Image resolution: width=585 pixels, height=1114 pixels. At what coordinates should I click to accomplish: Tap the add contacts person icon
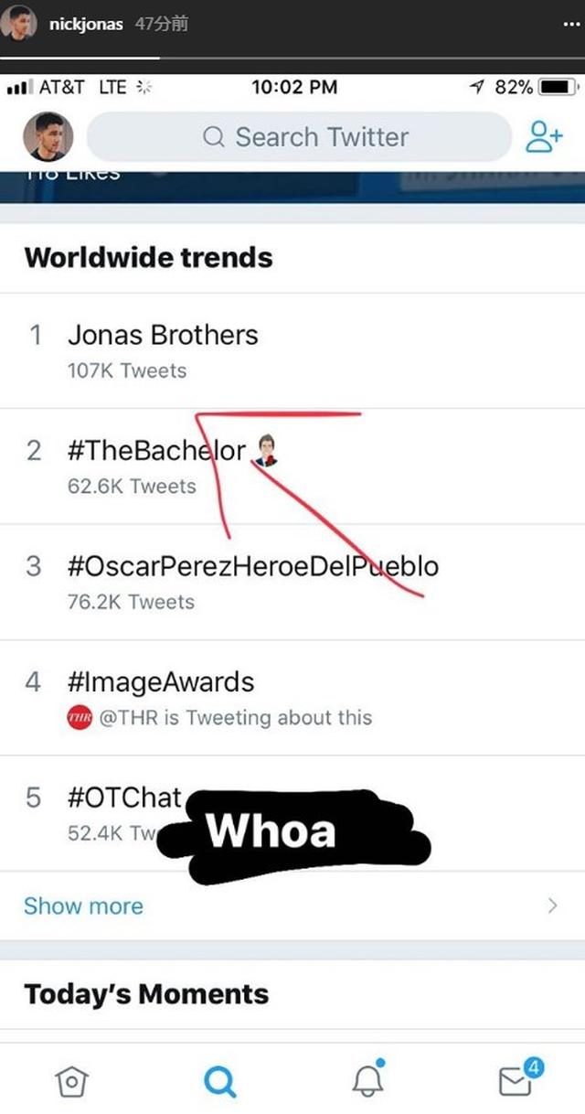pos(545,137)
